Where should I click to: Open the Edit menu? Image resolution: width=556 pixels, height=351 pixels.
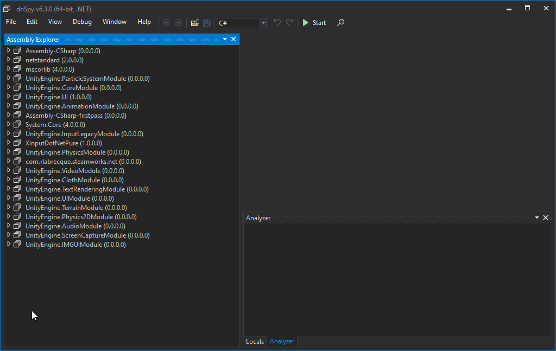(x=32, y=22)
